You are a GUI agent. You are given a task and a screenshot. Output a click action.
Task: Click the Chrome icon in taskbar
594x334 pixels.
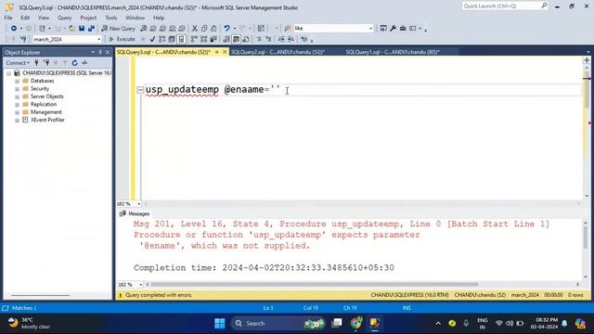pos(356,324)
